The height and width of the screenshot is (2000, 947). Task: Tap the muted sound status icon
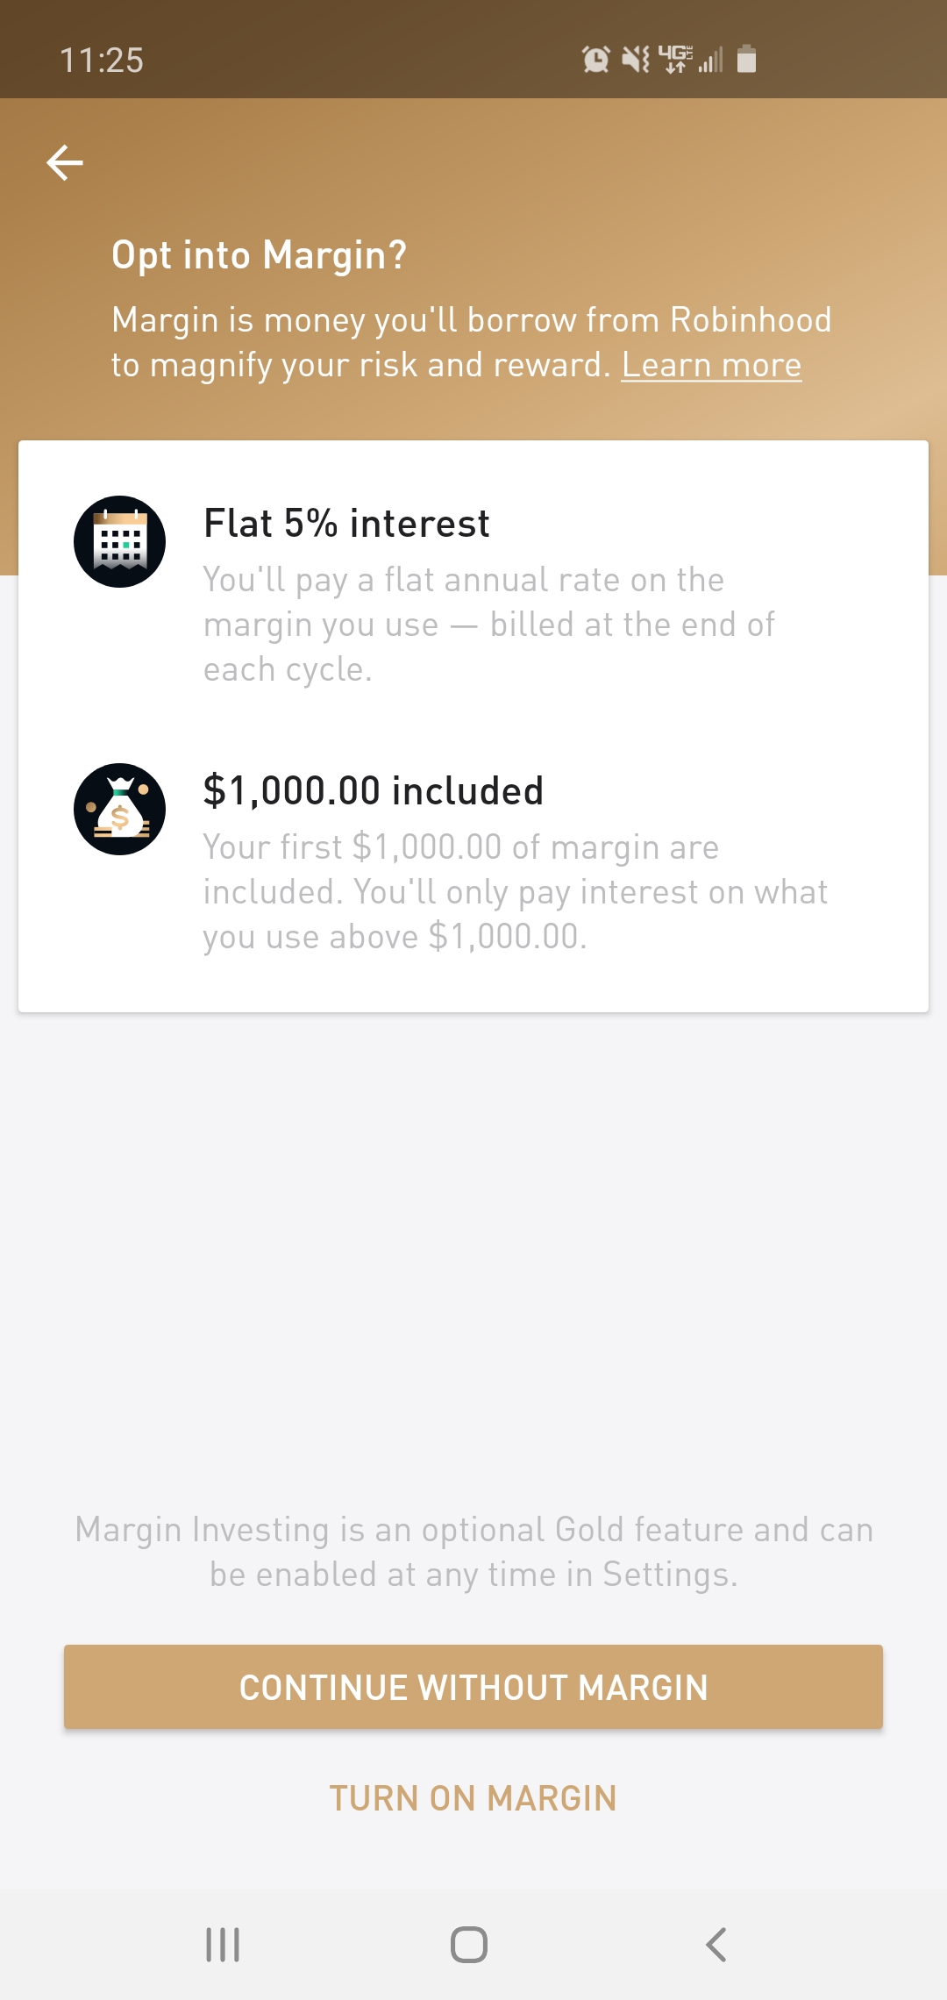636,60
